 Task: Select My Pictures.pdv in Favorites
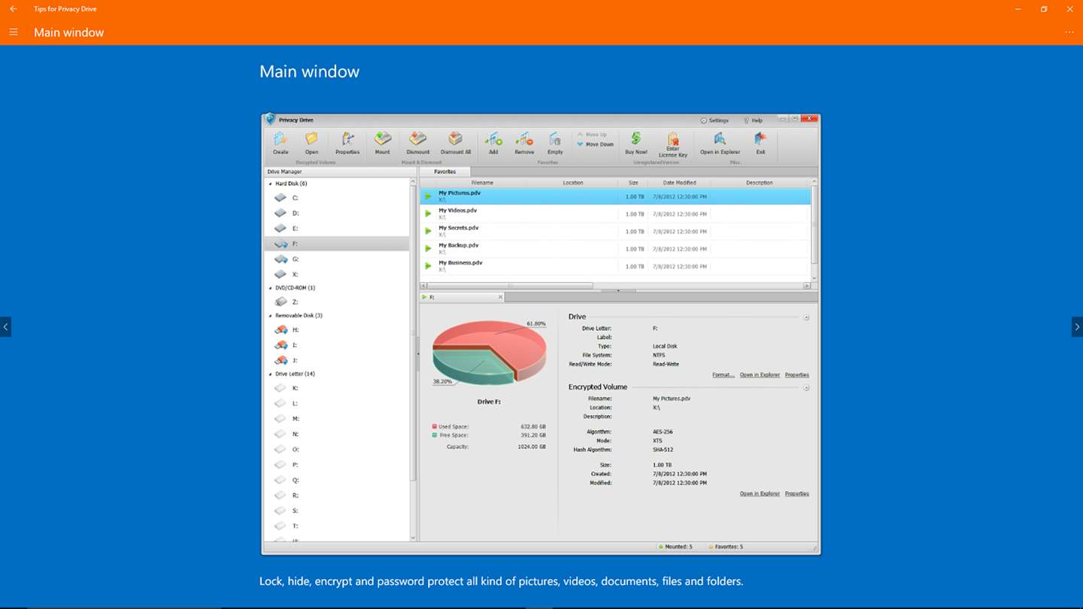click(x=615, y=196)
